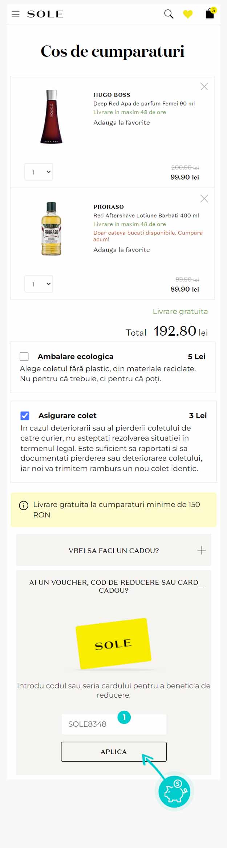This screenshot has height=848, width=227.
Task: Open the shopping bag cart icon
Action: point(210,14)
